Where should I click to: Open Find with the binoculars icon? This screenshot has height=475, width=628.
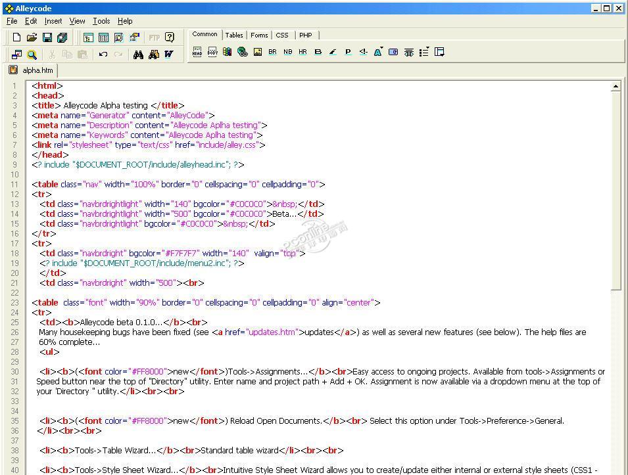(x=139, y=55)
